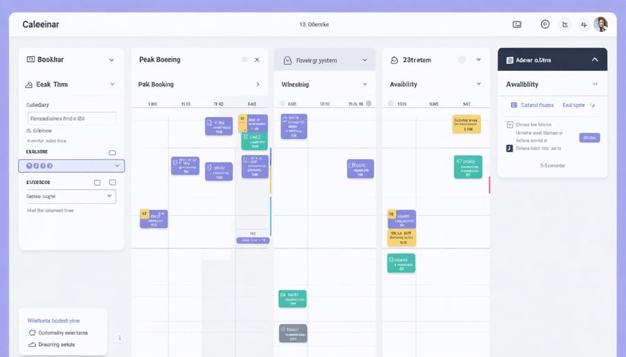Click the Eak Thm person icon
The width and height of the screenshot is (626, 357).
click(29, 85)
